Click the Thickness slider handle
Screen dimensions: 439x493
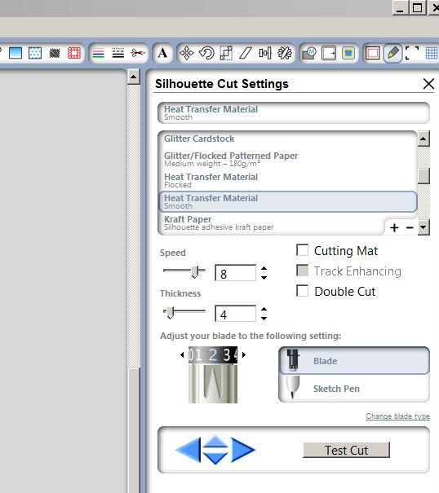point(170,313)
